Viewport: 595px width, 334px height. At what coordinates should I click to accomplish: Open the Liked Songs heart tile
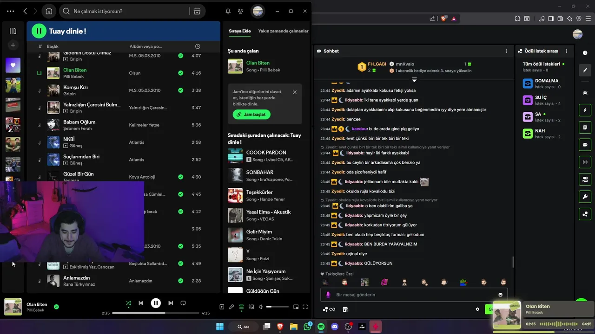click(13, 65)
